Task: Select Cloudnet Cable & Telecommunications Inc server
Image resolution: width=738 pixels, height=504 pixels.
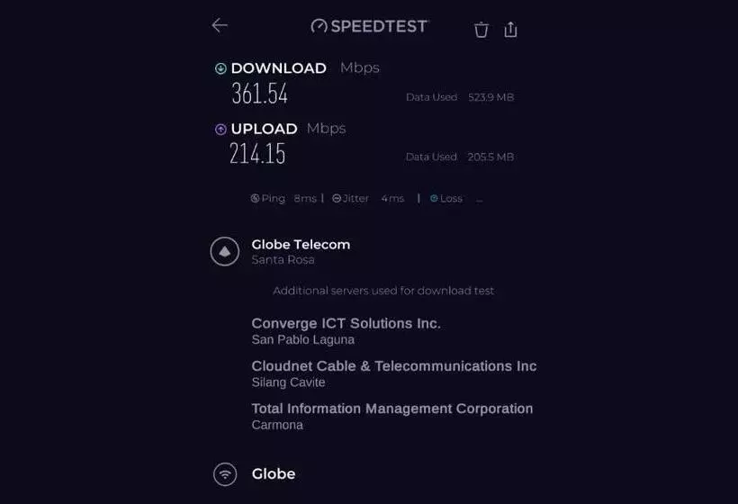Action: tap(393, 365)
